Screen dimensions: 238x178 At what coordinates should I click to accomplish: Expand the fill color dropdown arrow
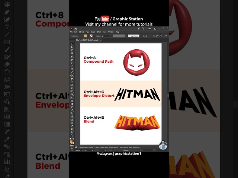coord(88,36)
